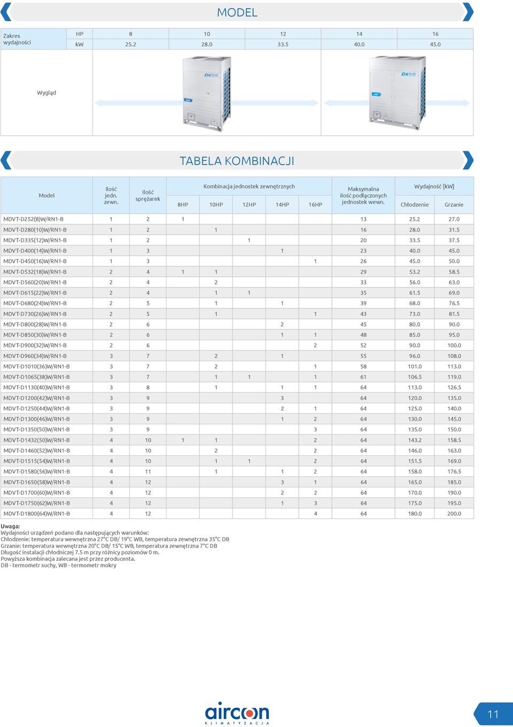
Task: Select model MDVT-D532(18)W/RN1-B
Action: click(x=35, y=272)
